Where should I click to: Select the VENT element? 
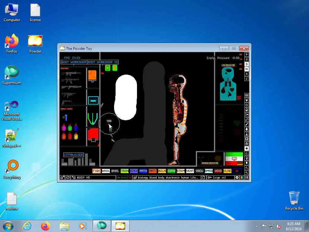tap(190, 171)
